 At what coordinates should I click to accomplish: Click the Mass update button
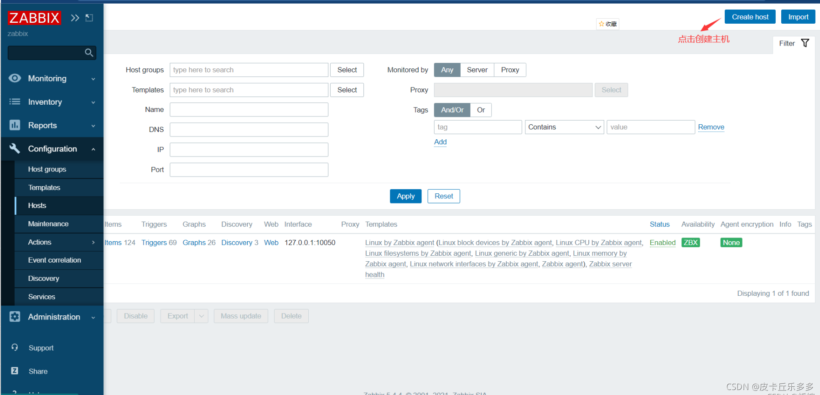(x=241, y=316)
